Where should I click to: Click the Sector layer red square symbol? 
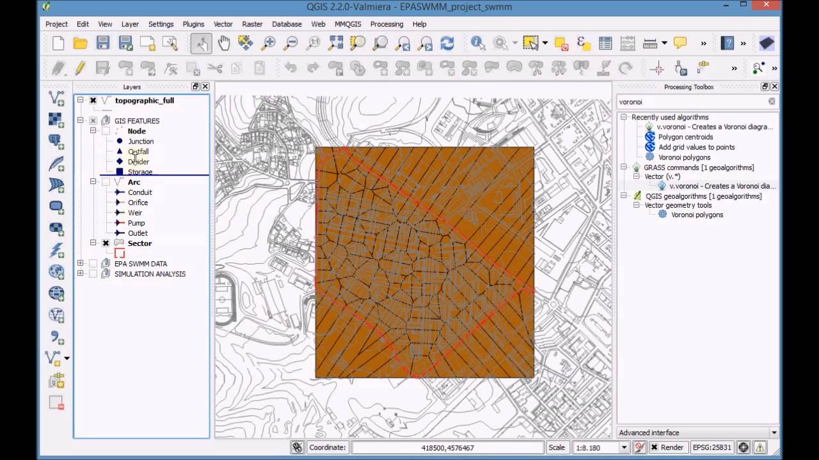coord(120,254)
